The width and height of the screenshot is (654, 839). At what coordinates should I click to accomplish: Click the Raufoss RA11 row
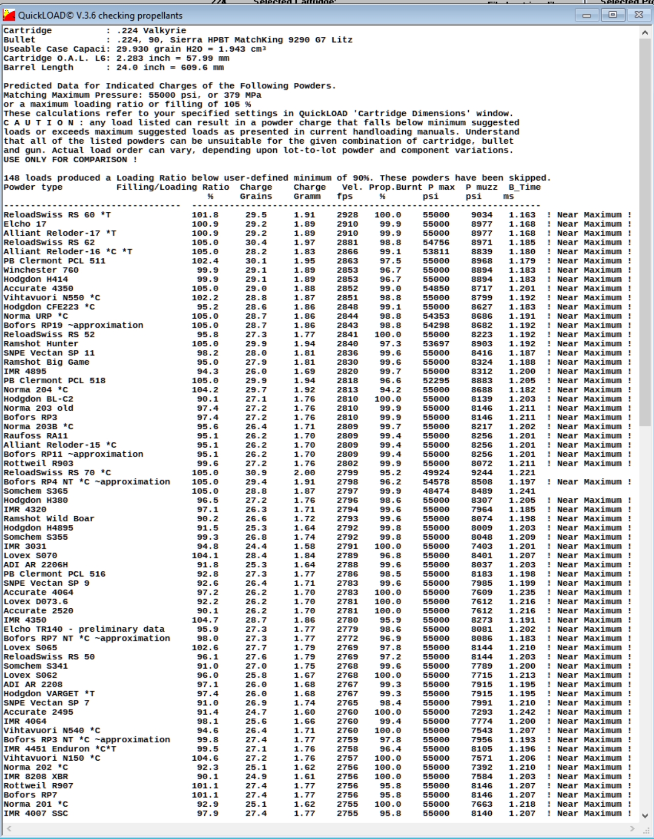click(x=317, y=436)
